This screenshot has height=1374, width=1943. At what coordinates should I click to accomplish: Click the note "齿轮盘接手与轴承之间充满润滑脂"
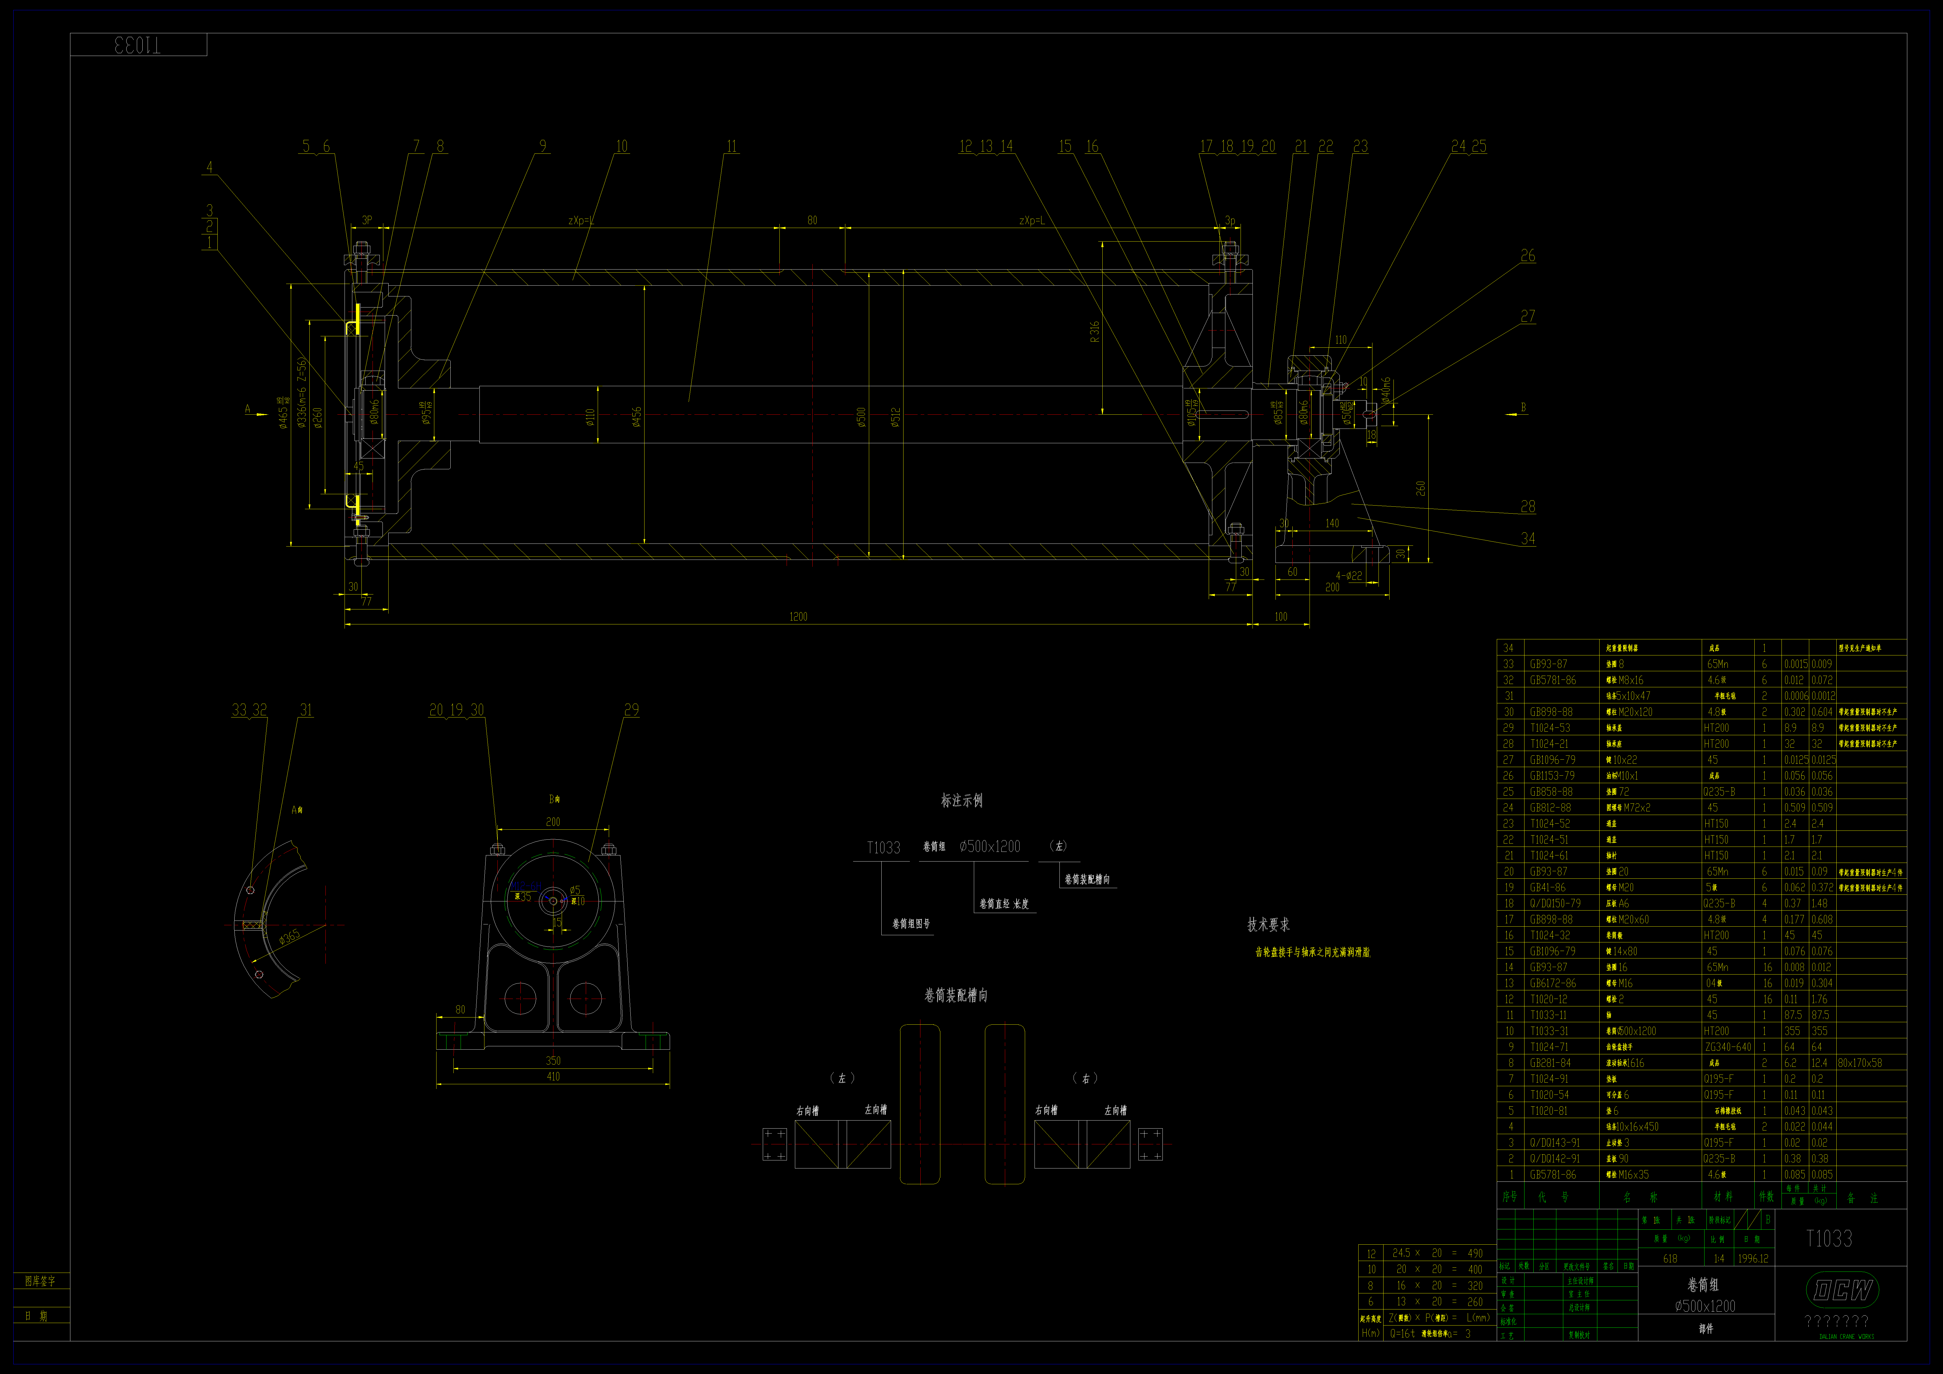tap(1313, 952)
